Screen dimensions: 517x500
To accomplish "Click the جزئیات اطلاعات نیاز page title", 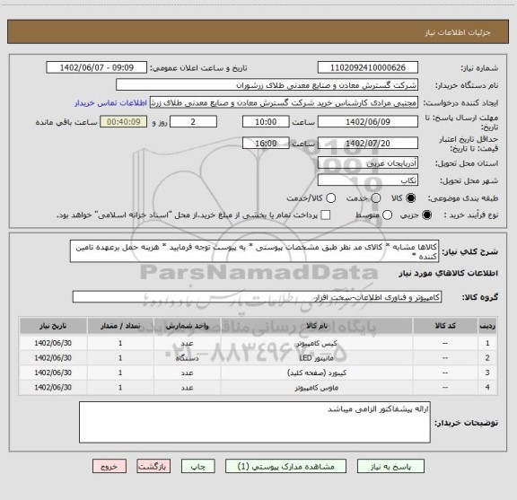I will 458,32.
